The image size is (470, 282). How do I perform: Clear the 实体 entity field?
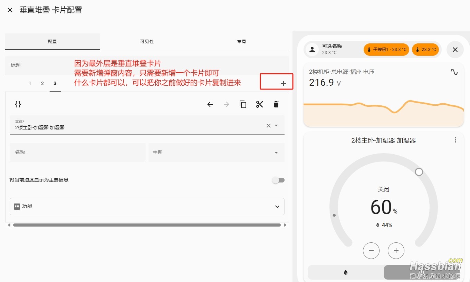point(269,126)
